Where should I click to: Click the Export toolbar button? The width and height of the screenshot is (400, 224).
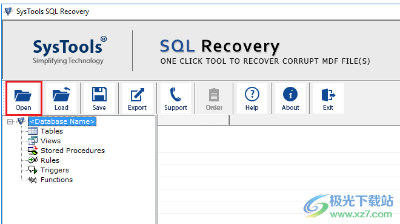pos(137,98)
